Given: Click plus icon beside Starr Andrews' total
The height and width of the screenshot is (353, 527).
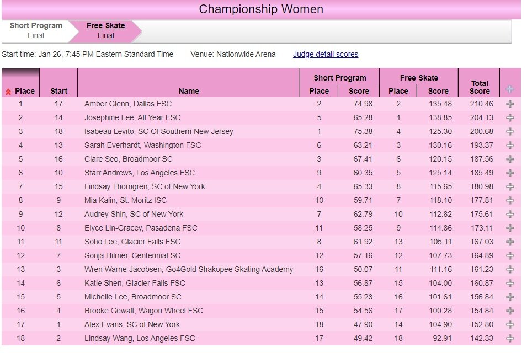Looking at the screenshot, I should click(510, 173).
